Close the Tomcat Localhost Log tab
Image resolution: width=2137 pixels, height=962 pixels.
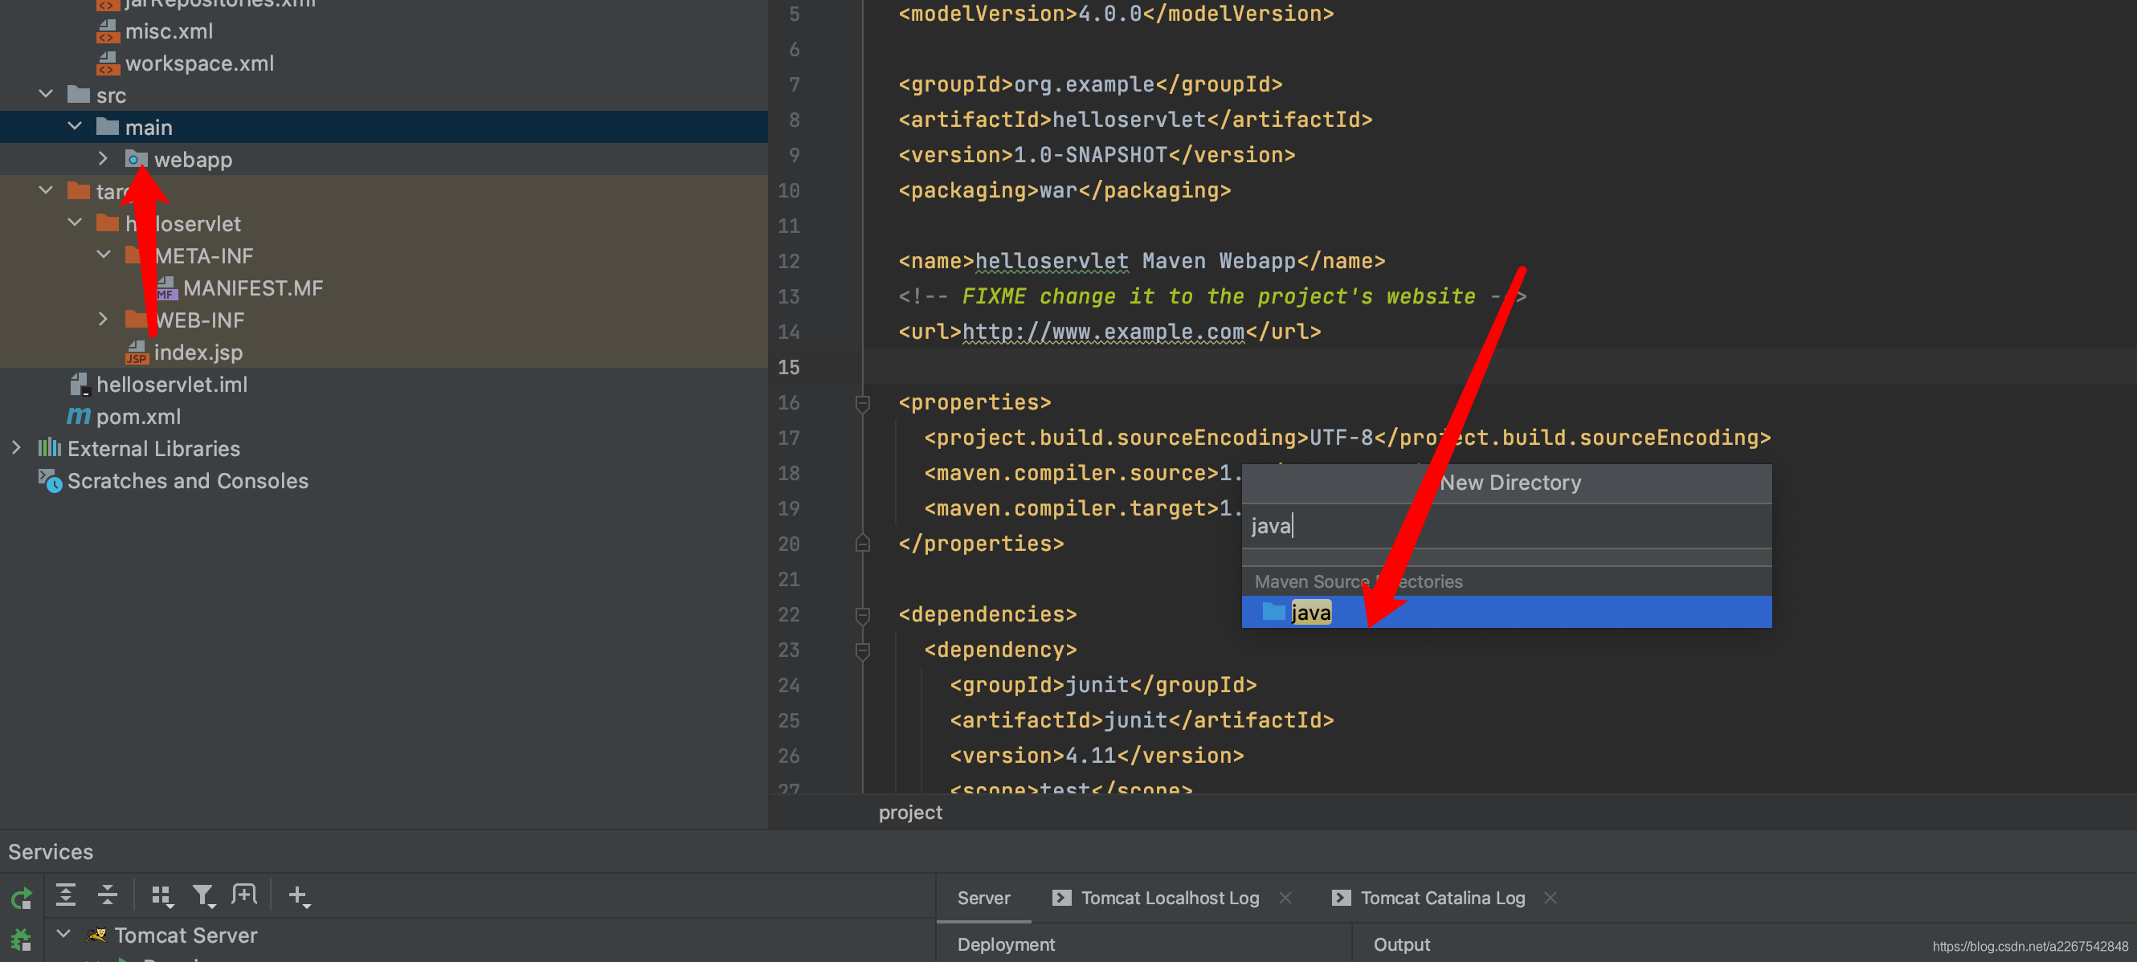click(1285, 897)
